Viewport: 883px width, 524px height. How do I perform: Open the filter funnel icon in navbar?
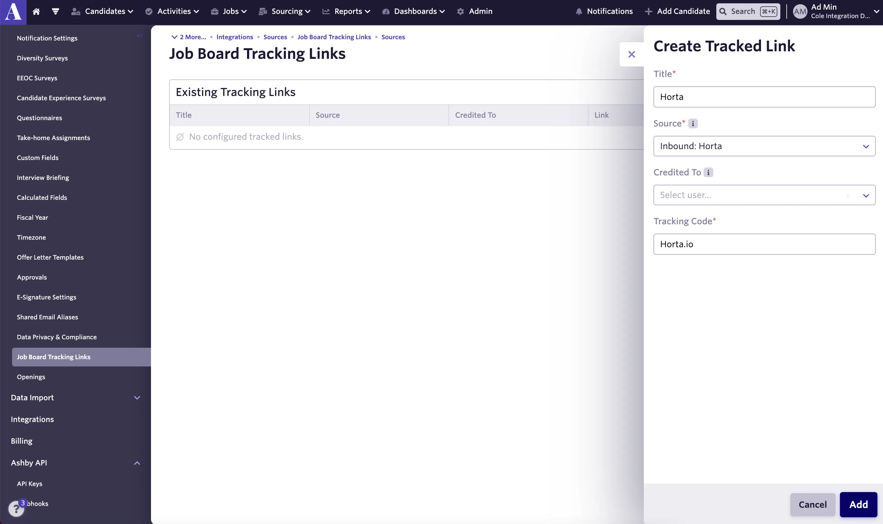(x=56, y=12)
